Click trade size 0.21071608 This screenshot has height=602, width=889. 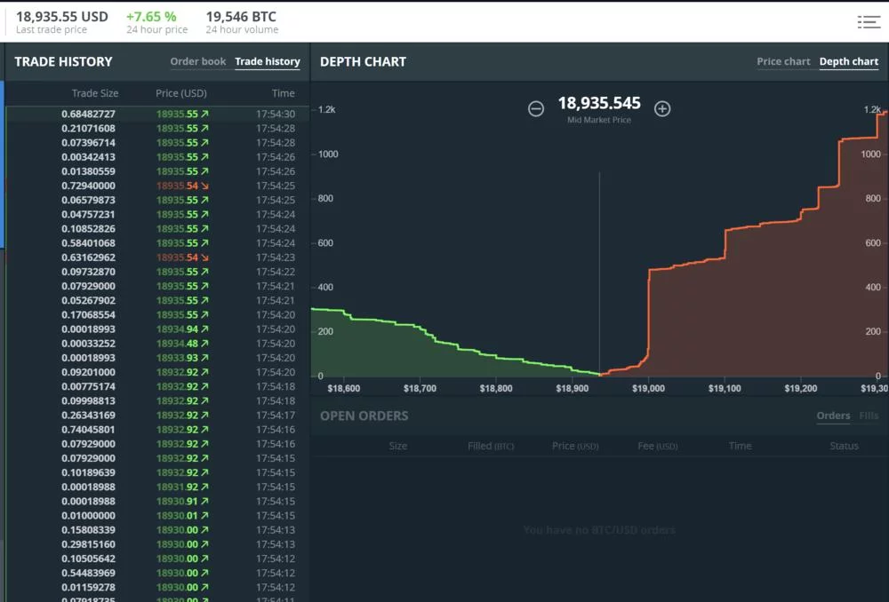(88, 129)
